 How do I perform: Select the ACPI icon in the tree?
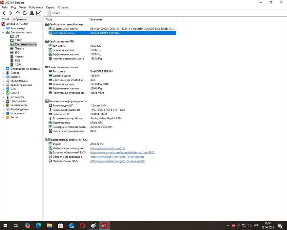tap(12, 64)
